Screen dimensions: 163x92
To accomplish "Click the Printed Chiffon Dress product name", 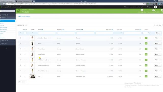I will [x=43, y=71].
